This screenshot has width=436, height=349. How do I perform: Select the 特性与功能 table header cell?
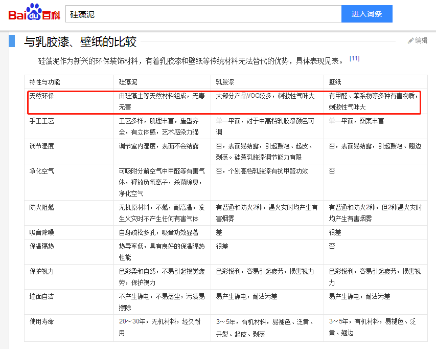click(44, 82)
